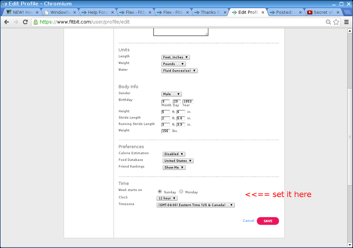Screen dimensions: 353x248
Task: Open the Water units dropdown
Action: (179, 71)
